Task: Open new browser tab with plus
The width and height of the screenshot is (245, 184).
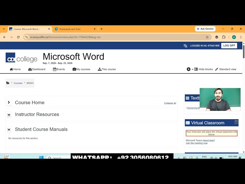Action: click(101, 29)
